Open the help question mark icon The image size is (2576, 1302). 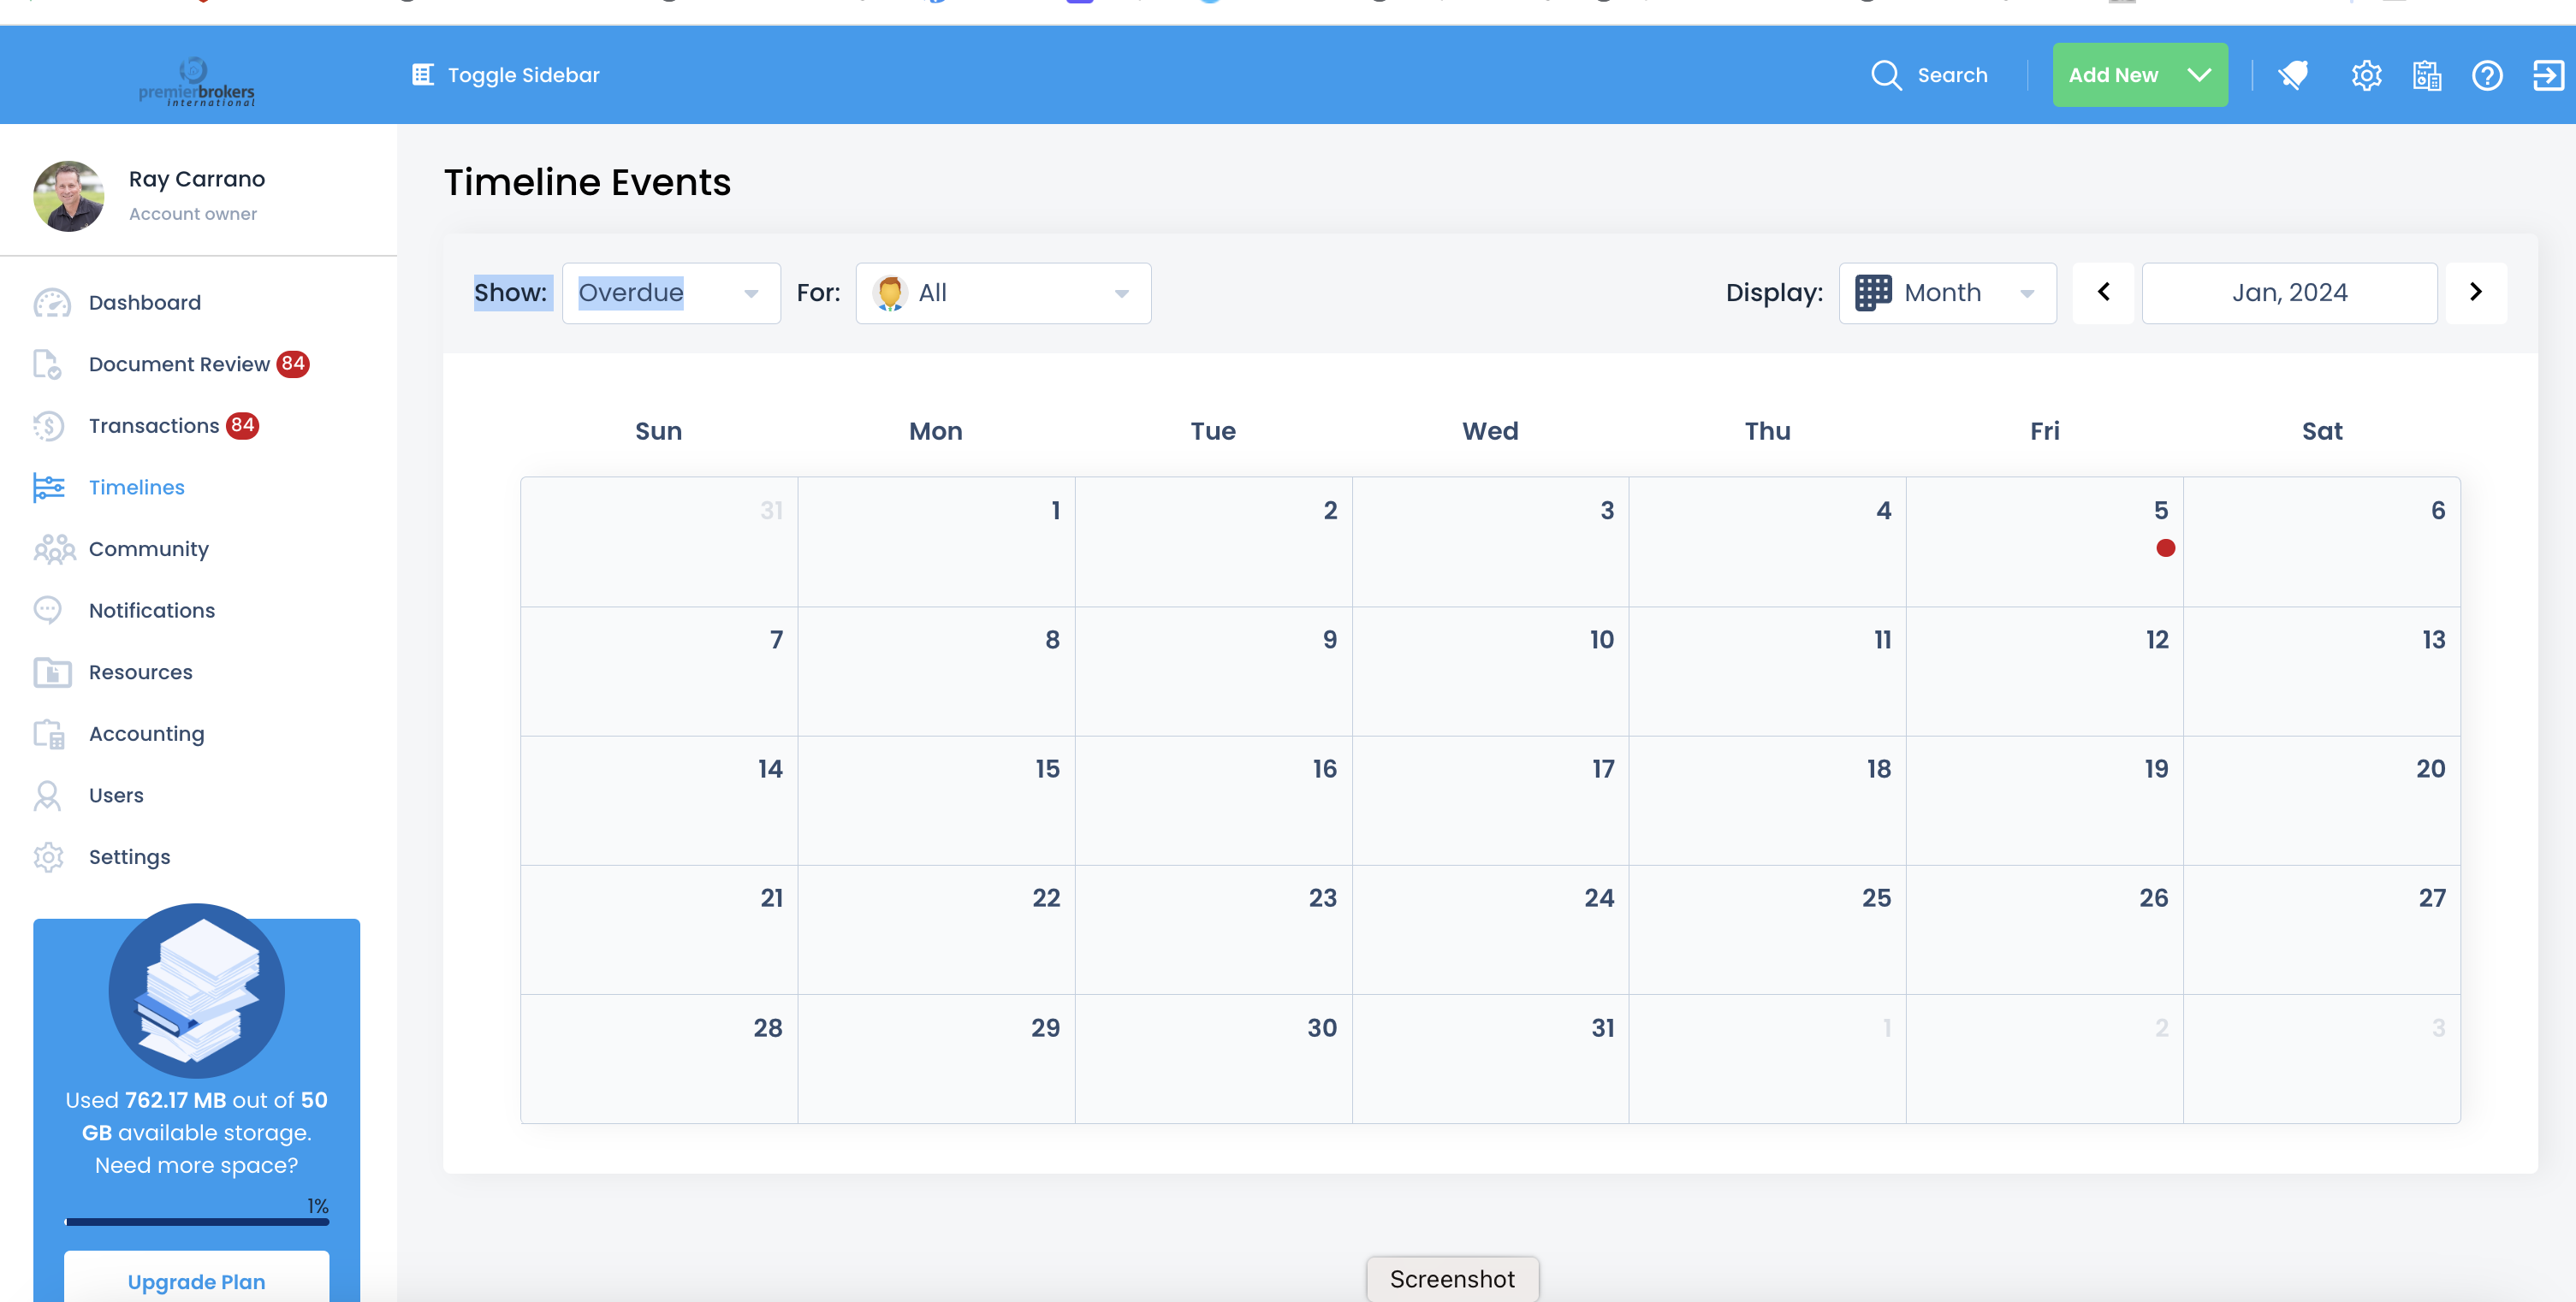[2487, 75]
